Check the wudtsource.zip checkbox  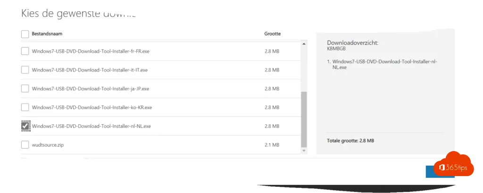[x=25, y=145]
